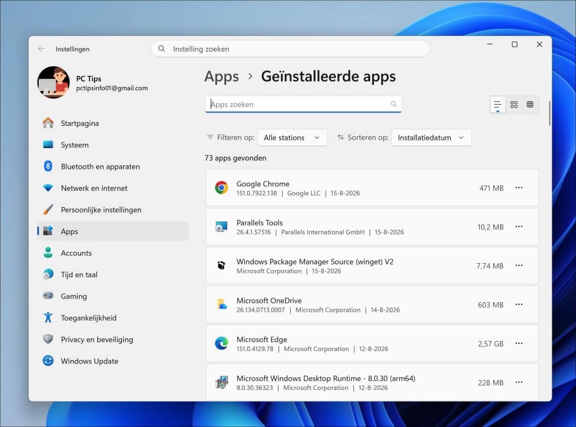The image size is (576, 427).
Task: Select Netwerk en internet in sidebar
Action: click(x=112, y=188)
